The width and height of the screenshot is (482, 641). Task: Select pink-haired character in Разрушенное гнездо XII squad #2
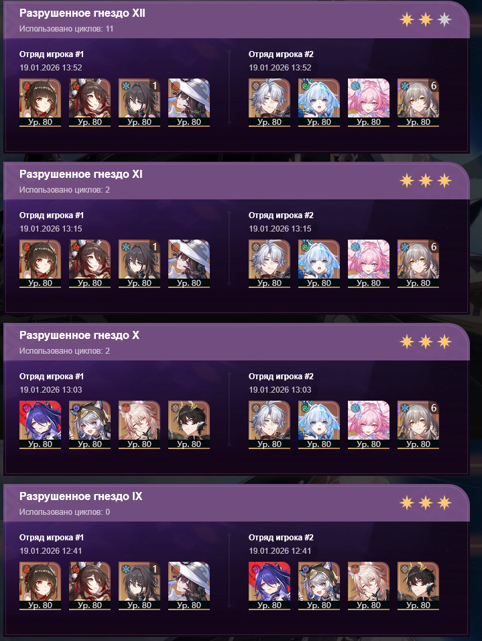369,103
